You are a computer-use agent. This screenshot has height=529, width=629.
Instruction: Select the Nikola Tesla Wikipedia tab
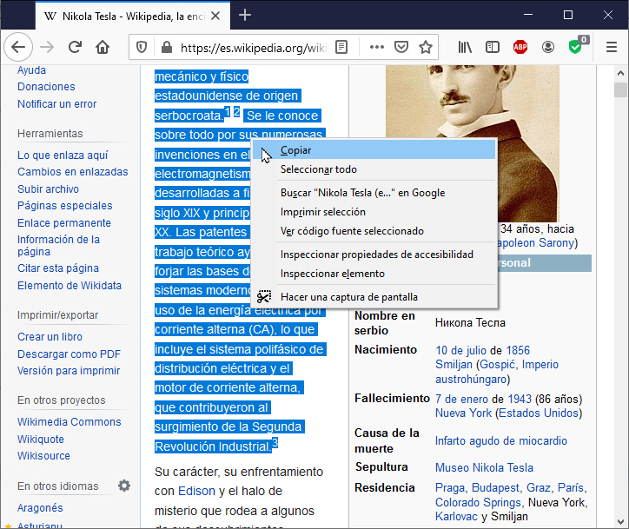tap(133, 16)
